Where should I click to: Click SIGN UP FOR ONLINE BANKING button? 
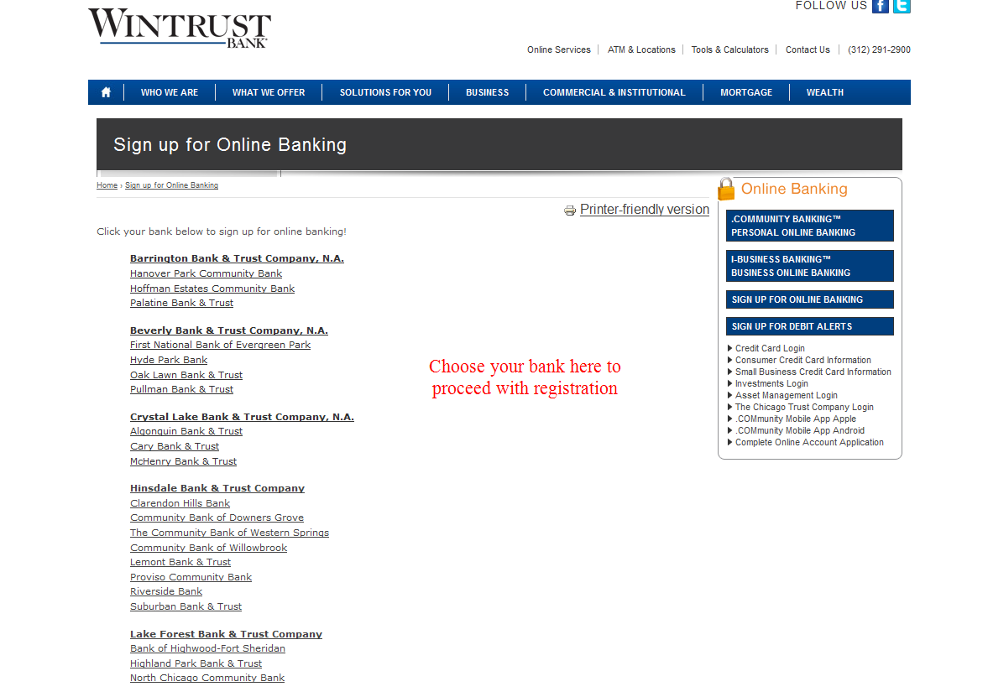[810, 299]
